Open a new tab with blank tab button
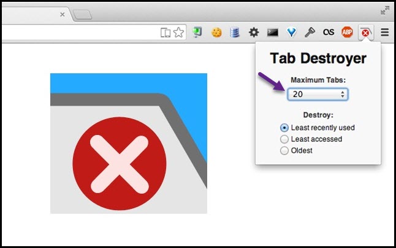 coord(83,15)
